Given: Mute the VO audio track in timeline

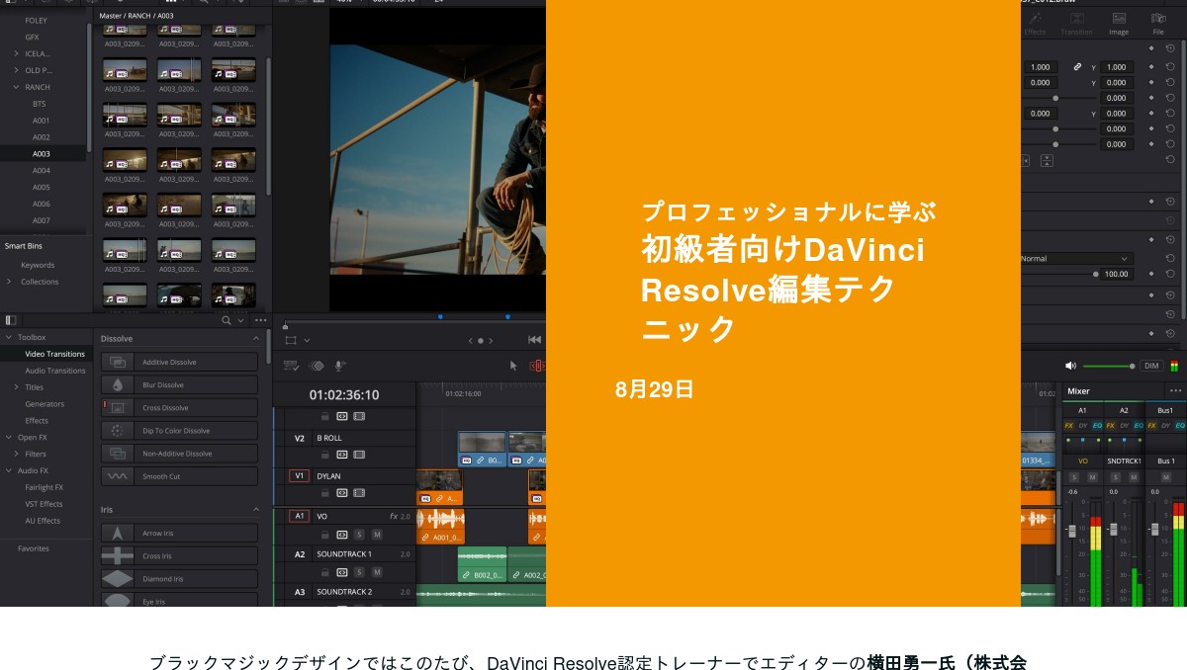Looking at the screenshot, I should (x=377, y=535).
